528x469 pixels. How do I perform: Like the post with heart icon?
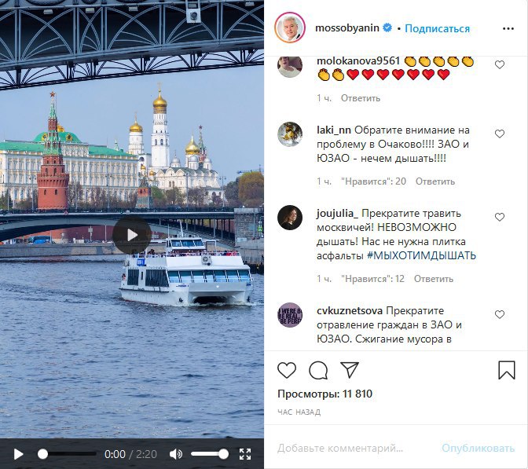point(287,370)
